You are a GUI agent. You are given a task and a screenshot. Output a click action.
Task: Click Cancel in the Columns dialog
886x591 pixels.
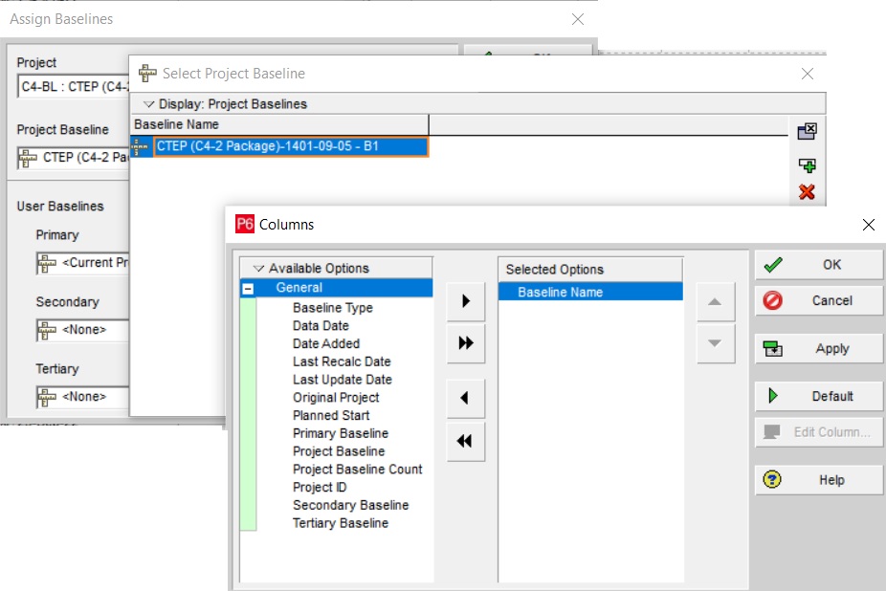[x=819, y=300]
